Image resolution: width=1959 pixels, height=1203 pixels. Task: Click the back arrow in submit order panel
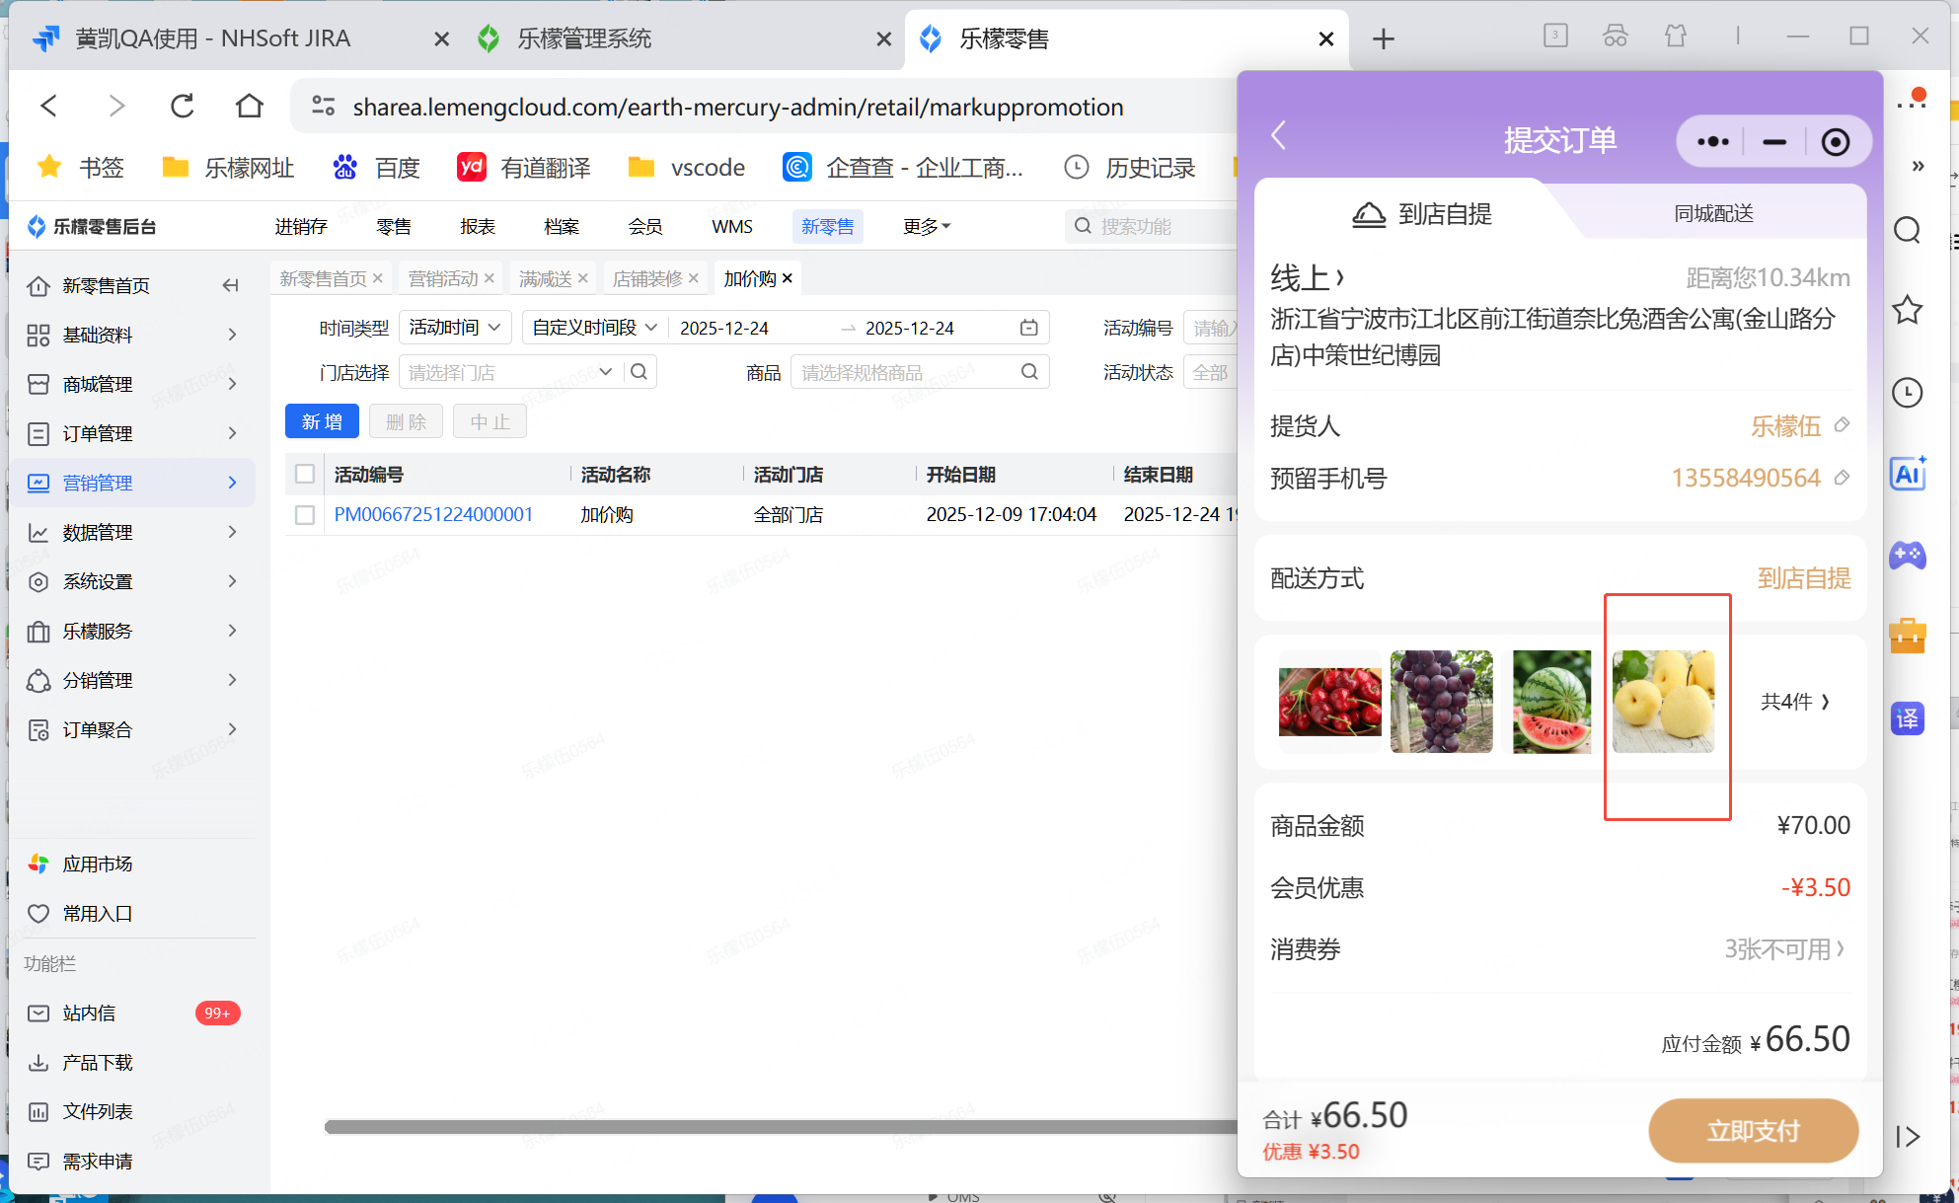1279,136
